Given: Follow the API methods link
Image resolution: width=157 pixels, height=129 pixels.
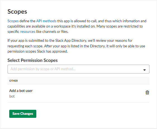Looking at the screenshot, I should click(46, 21).
